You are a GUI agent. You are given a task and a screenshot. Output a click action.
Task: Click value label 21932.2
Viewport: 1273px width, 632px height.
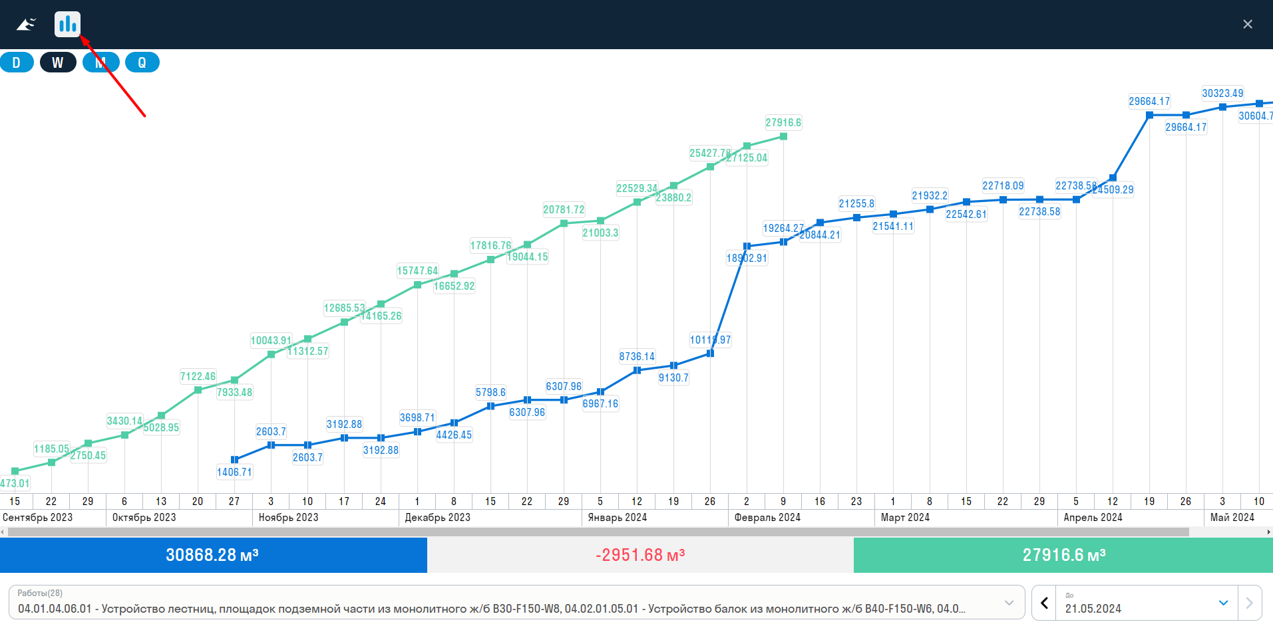(930, 195)
